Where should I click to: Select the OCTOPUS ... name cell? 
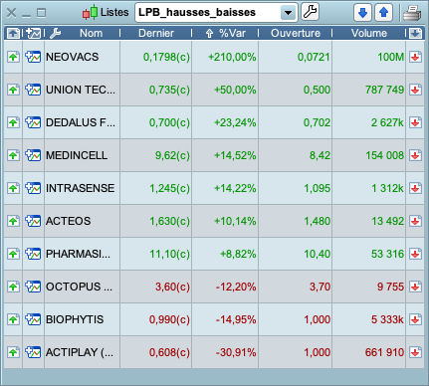pos(82,287)
